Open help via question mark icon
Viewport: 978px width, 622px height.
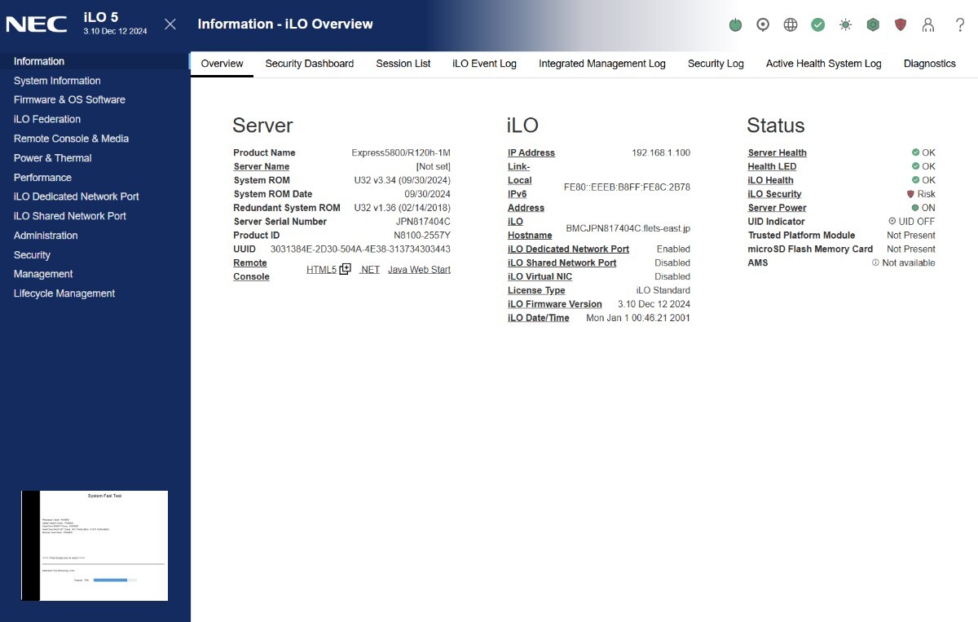[960, 24]
